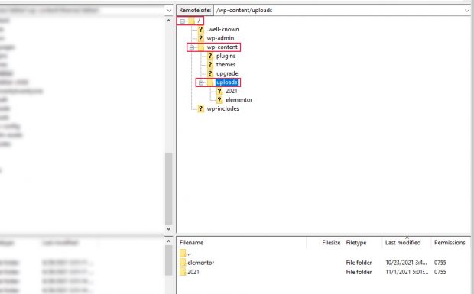Click the upgrade folder icon
Viewport: 474px width, 294px height.
[210, 73]
